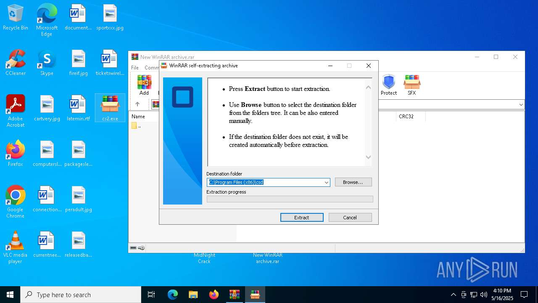Close the WinRAR self-extracting archive dialog
Viewport: 538px width, 303px height.
369,66
